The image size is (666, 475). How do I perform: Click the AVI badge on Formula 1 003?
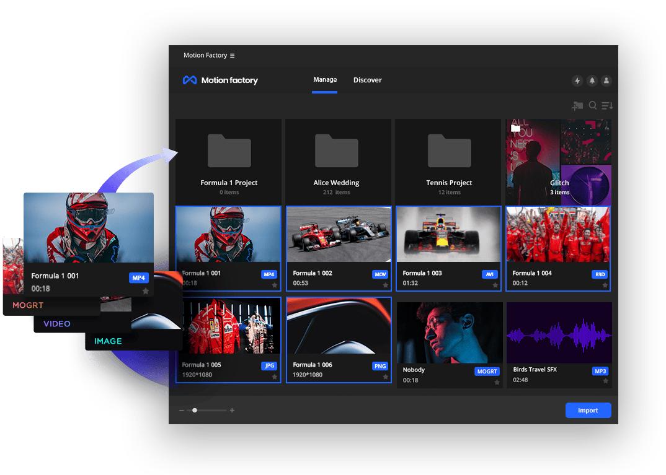pos(490,274)
